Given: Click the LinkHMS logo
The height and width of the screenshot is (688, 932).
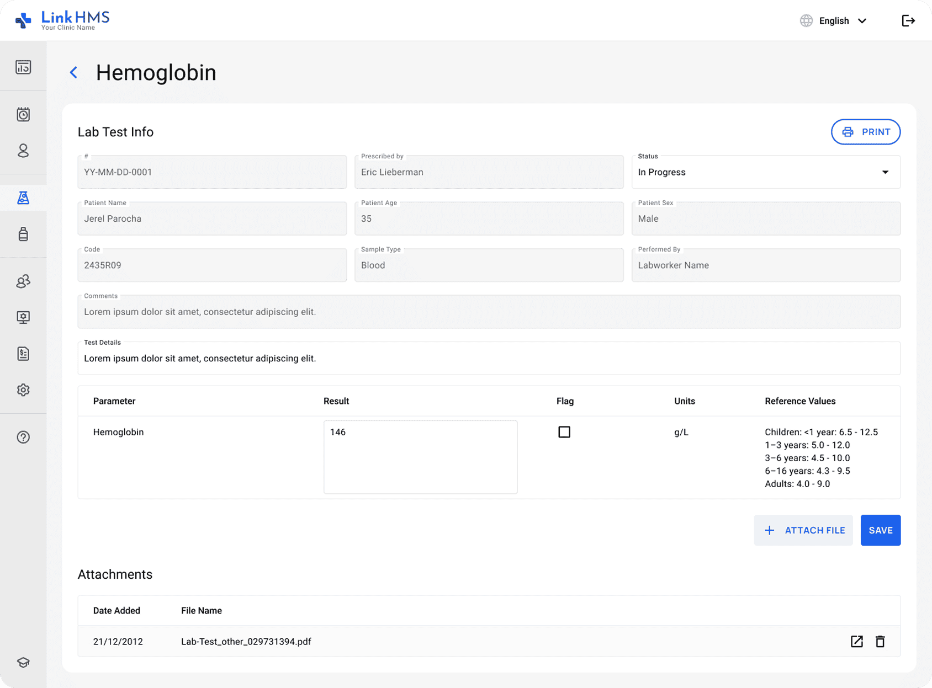Looking at the screenshot, I should [62, 20].
